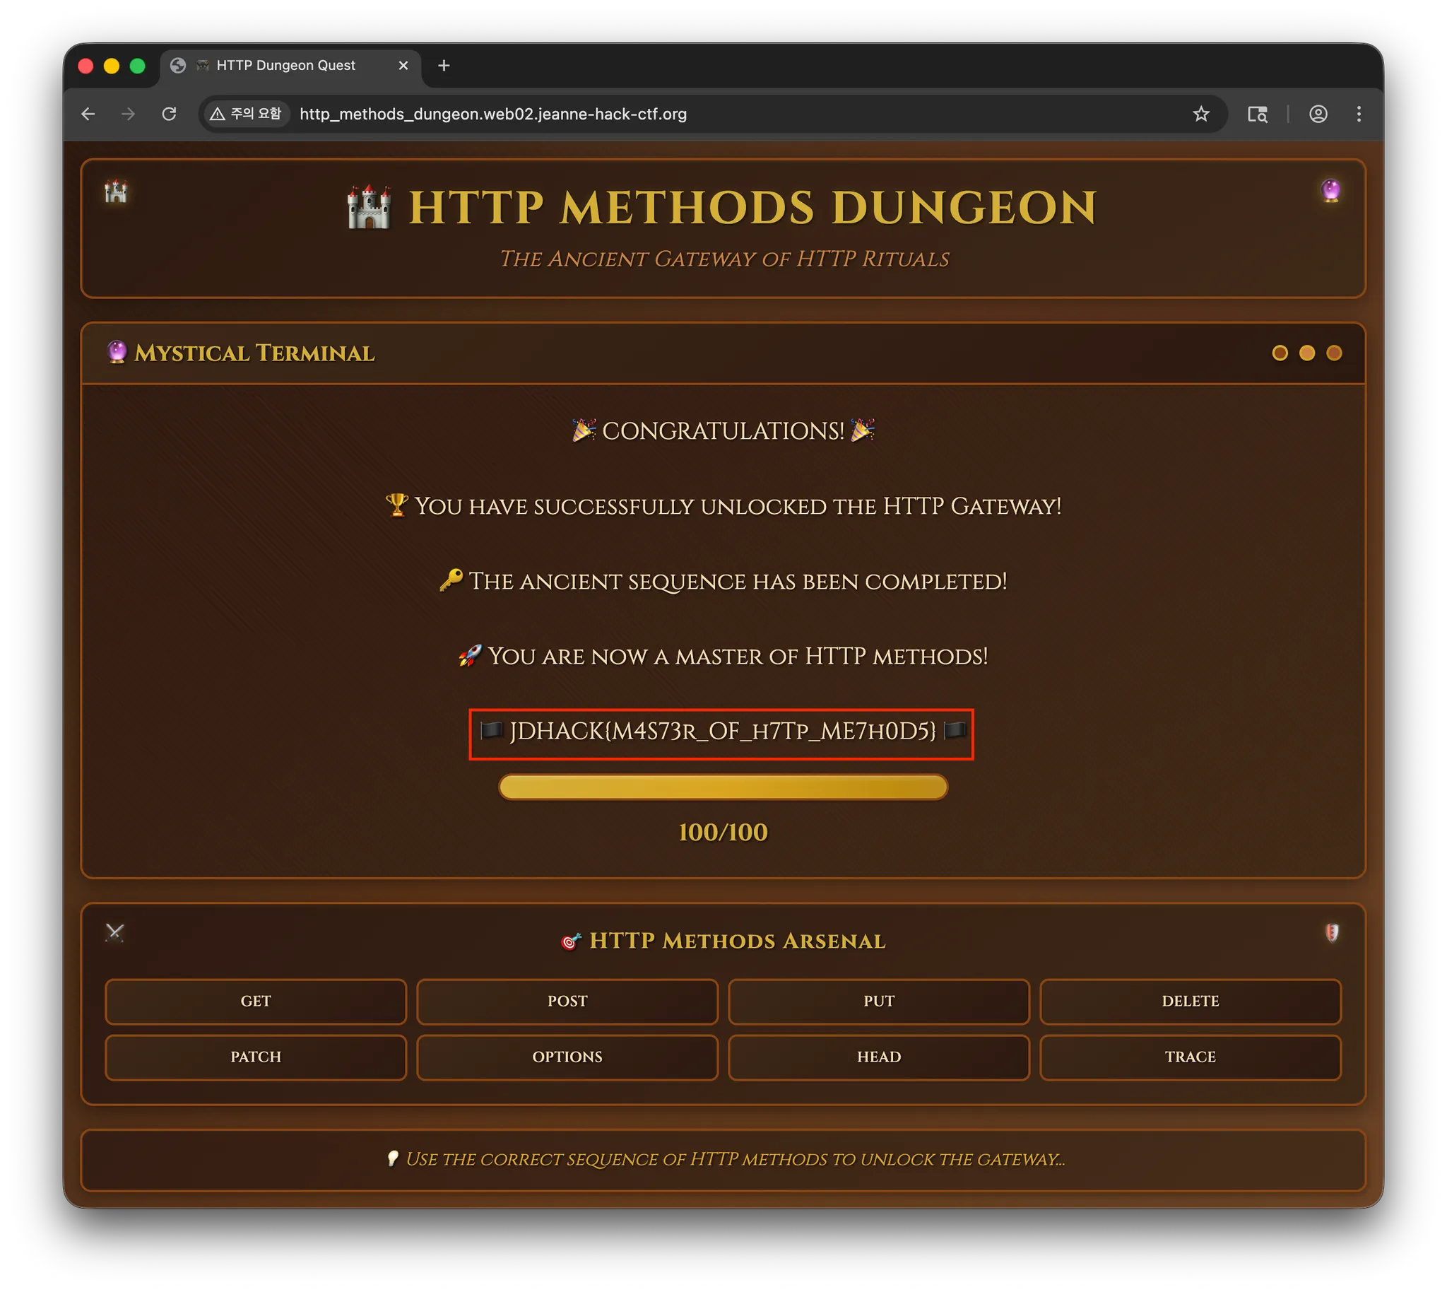Trigger the DELETE method button
Viewport: 1447px width, 1292px height.
coord(1189,1001)
